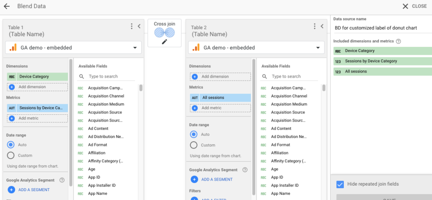Click Table 2 available fields search magnifier icon
The width and height of the screenshot is (432, 200).
pos(264,76)
